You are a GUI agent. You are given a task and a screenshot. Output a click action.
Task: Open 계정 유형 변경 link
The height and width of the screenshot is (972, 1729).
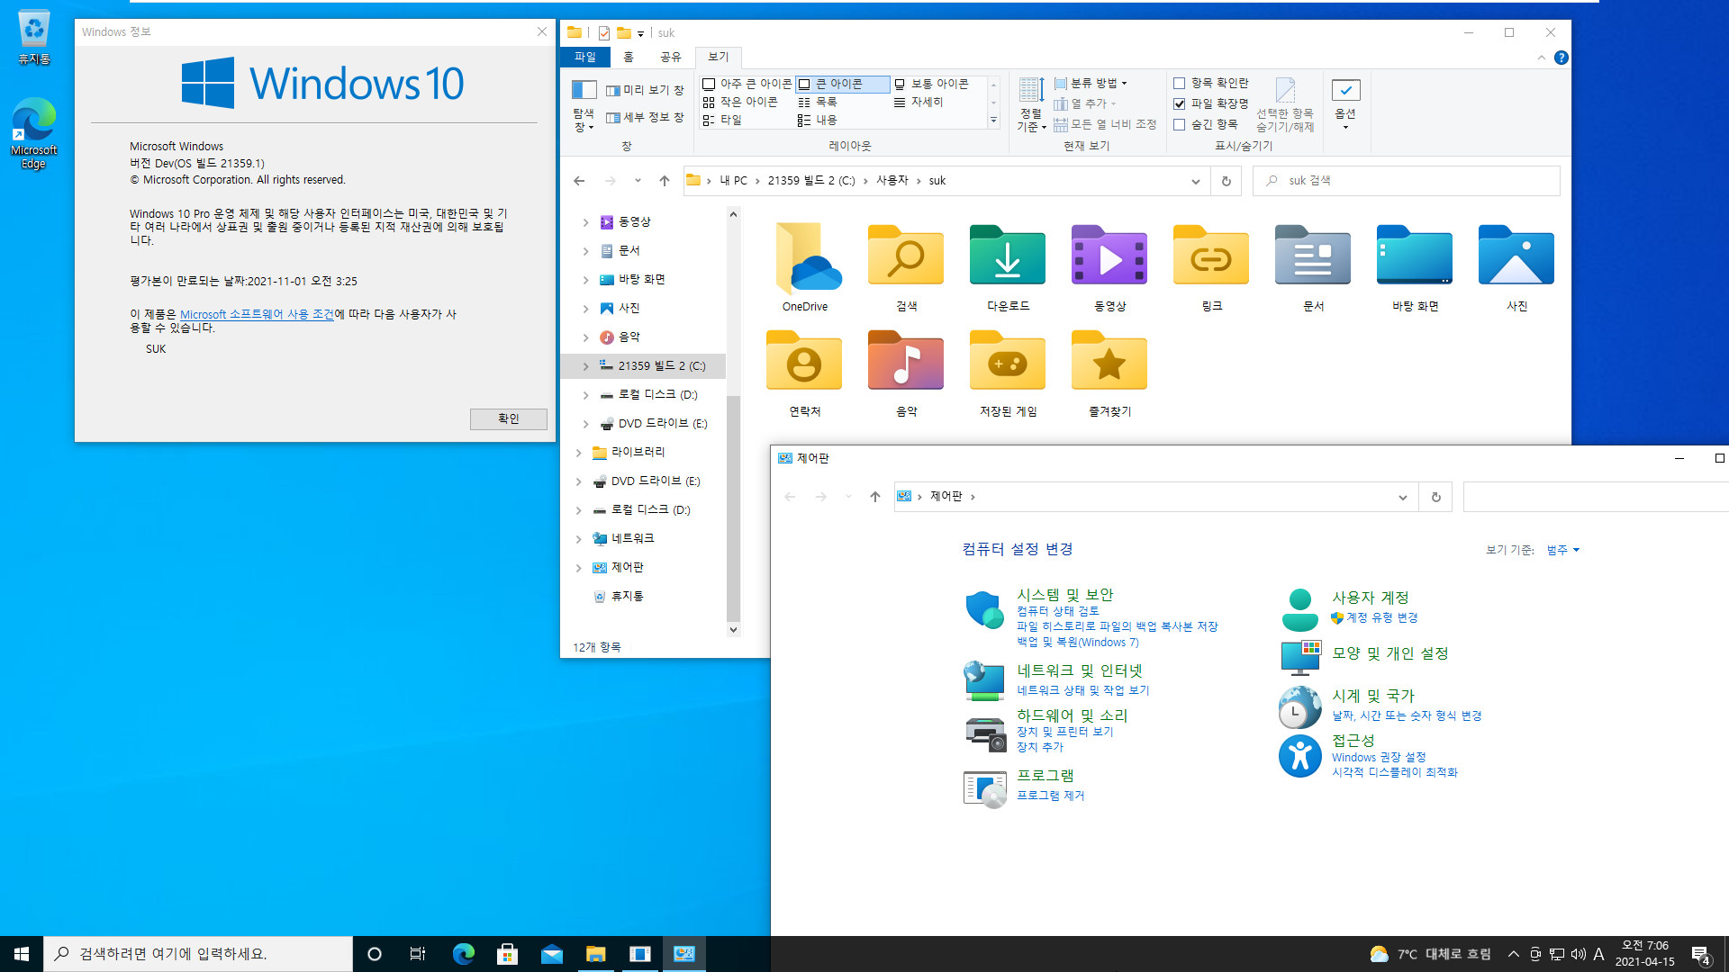click(x=1381, y=617)
